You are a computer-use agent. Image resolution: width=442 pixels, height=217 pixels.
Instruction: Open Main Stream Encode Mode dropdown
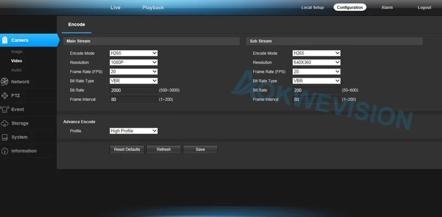[x=134, y=53]
